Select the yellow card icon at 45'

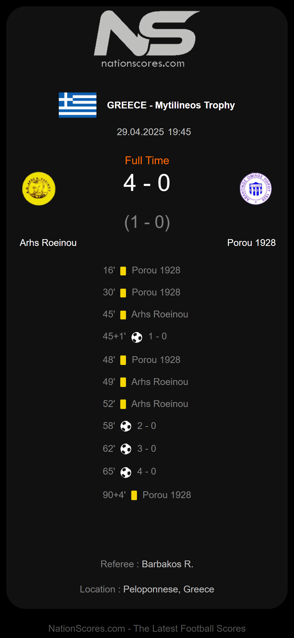click(123, 315)
